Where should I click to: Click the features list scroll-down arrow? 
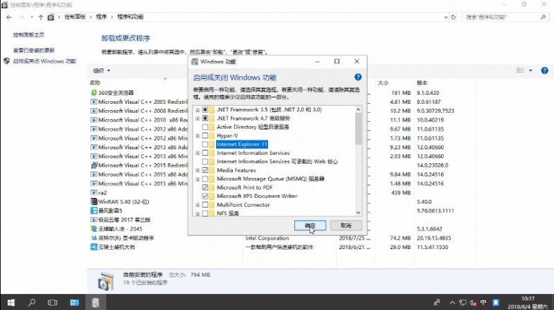pos(358,212)
